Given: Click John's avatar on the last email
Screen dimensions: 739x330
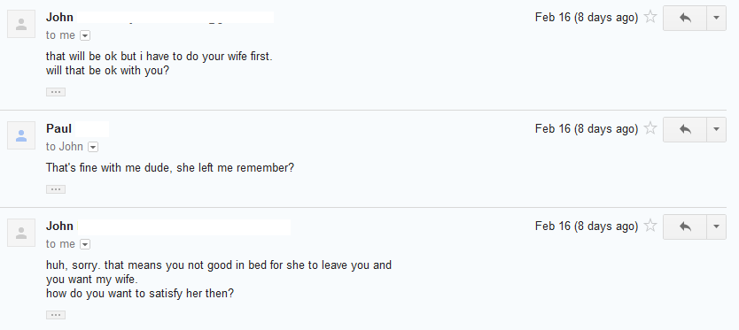Looking at the screenshot, I should 21,233.
